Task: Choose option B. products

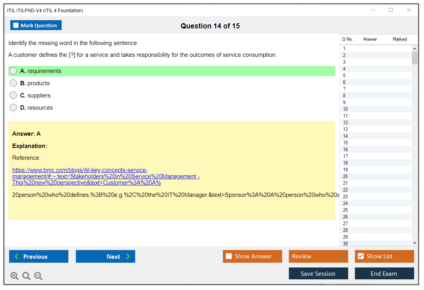Action: point(13,83)
